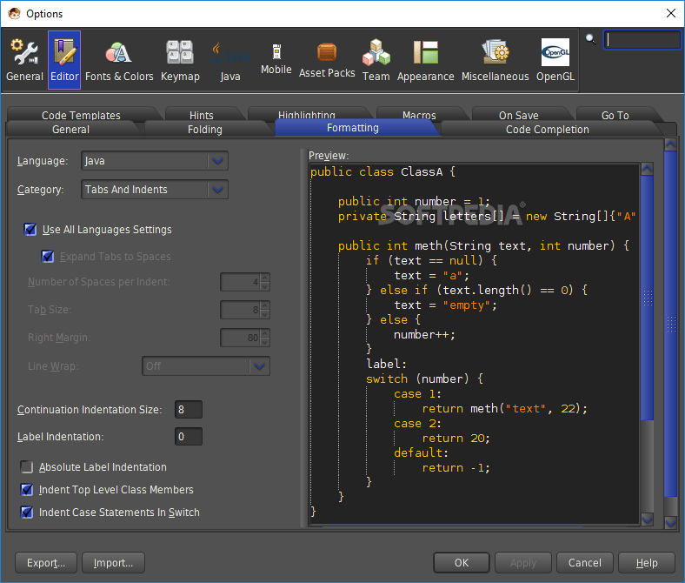685x583 pixels.
Task: Click preview scrollbar up arrow
Action: 648,170
